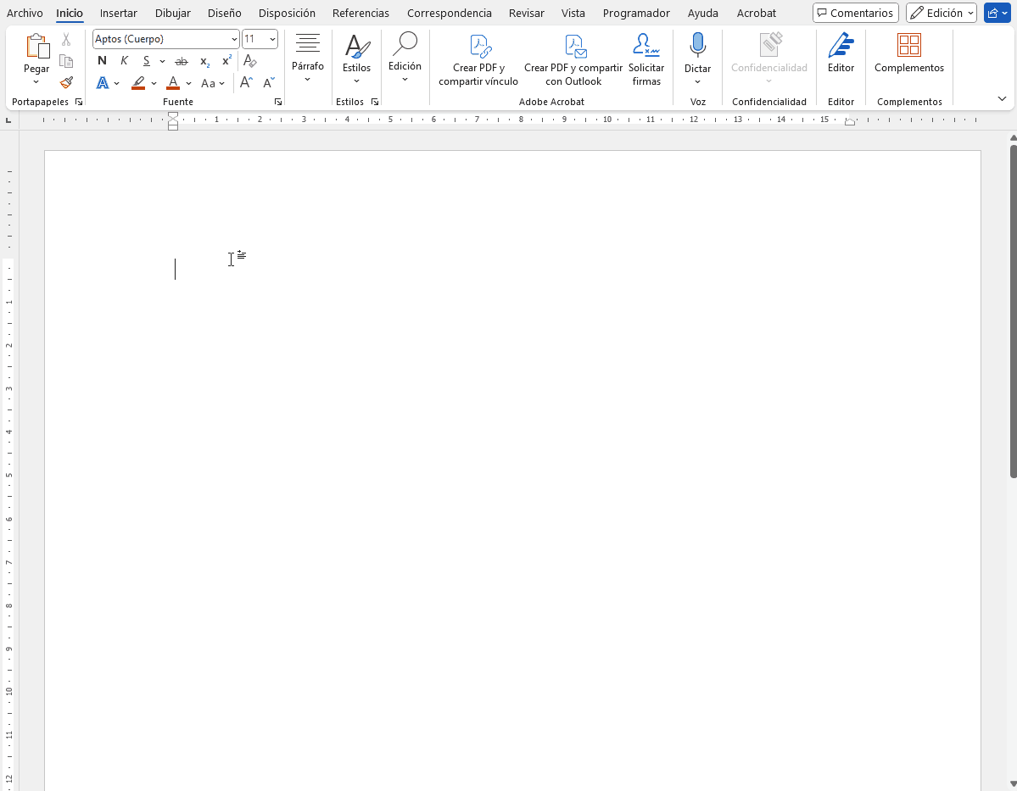
Task: Switch to the Insertar tab
Action: click(x=118, y=14)
